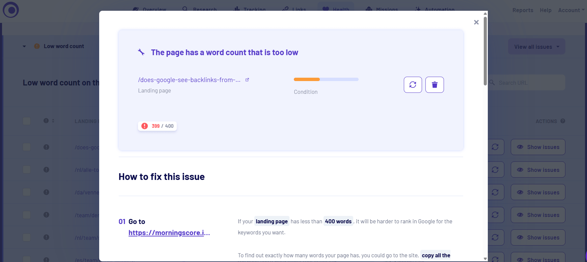The height and width of the screenshot is (262, 587).
Task: Click severity icon in /da/venne row
Action: tap(46, 192)
